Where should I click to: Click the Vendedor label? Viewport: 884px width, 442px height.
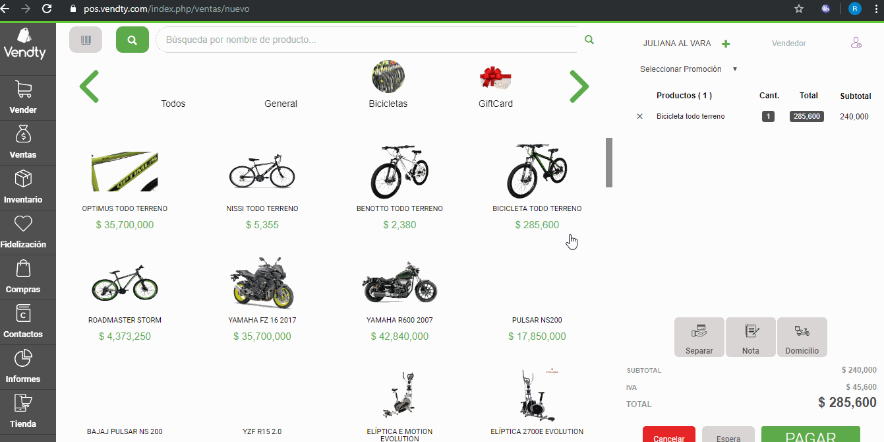click(x=789, y=44)
